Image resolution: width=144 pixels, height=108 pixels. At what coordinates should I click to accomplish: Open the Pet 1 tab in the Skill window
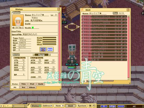(x=89, y=81)
